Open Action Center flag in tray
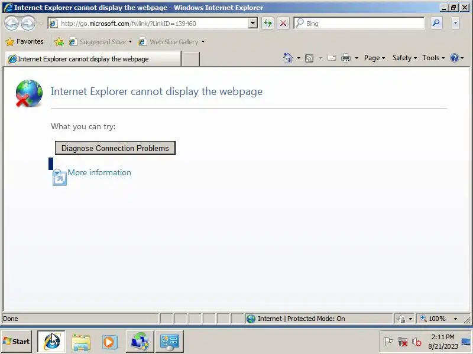Image resolution: width=473 pixels, height=354 pixels. [388, 342]
